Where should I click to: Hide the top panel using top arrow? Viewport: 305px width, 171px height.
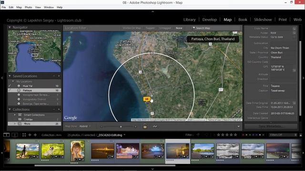pyautogui.click(x=152, y=11)
